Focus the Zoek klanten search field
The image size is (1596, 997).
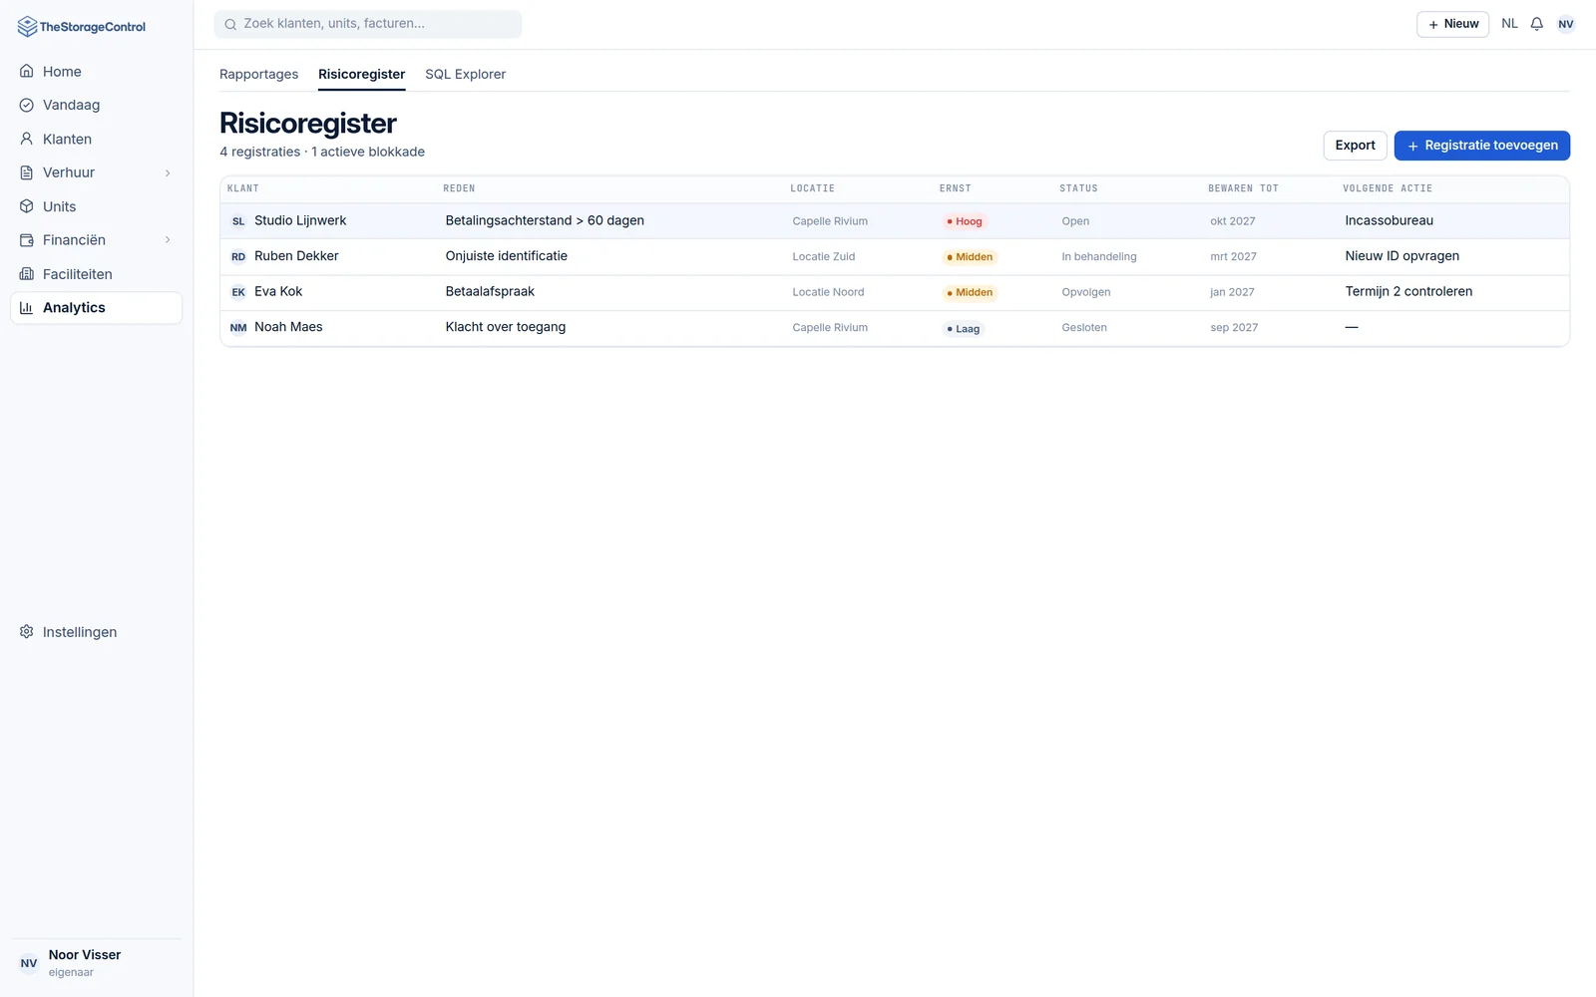(x=368, y=24)
